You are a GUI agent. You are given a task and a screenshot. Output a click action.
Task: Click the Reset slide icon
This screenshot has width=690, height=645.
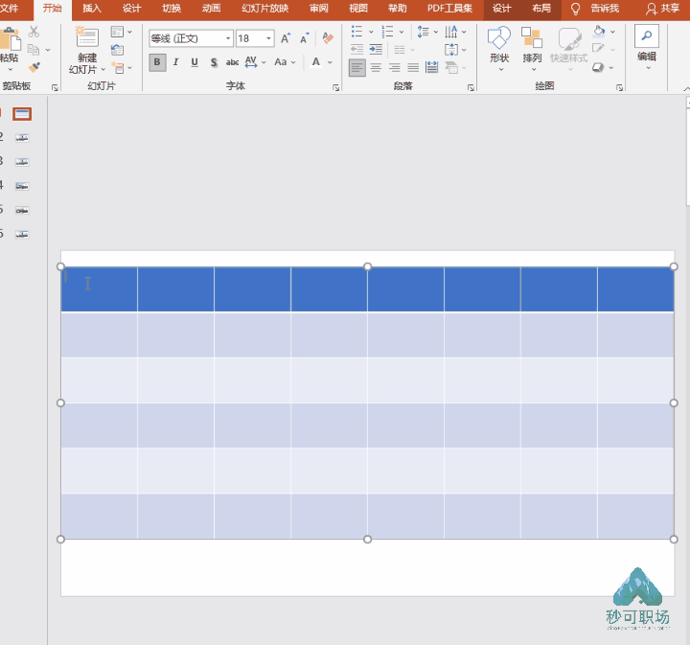pos(117,50)
